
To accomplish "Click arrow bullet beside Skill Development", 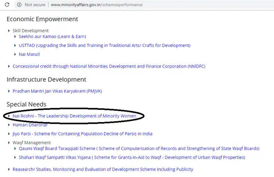I will point(9,31).
